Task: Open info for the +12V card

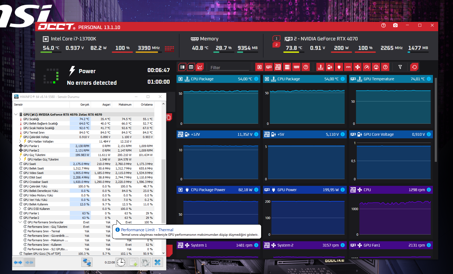Action: click(x=256, y=134)
